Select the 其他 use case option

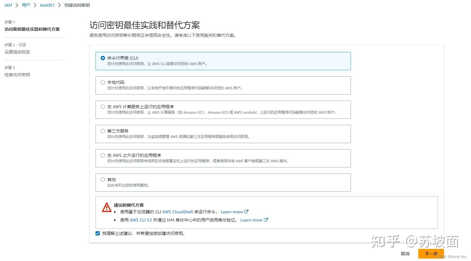[103, 179]
